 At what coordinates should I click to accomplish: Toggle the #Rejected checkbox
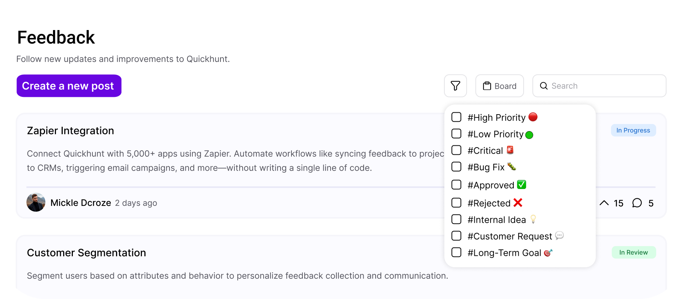tap(456, 203)
